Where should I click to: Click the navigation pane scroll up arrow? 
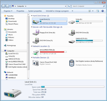pos(28,15)
